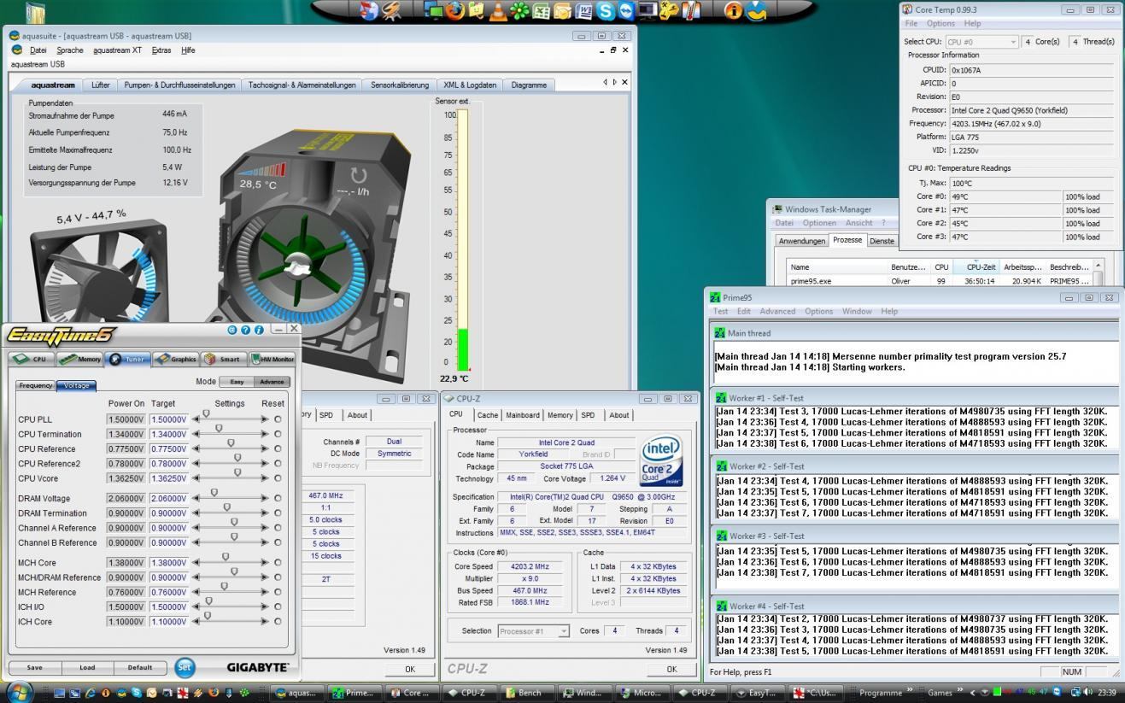This screenshot has height=703, width=1125.
Task: Expand the Programme toolbar chevron in taskbar
Action: pyautogui.click(x=909, y=691)
